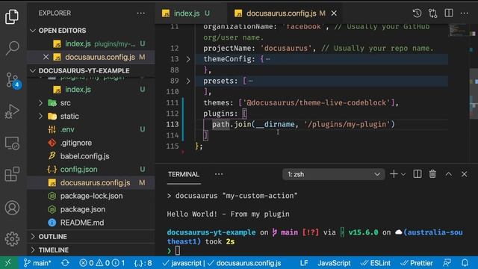The image size is (478, 269).
Task: Unfold the presets block on line 89
Action: point(188,81)
